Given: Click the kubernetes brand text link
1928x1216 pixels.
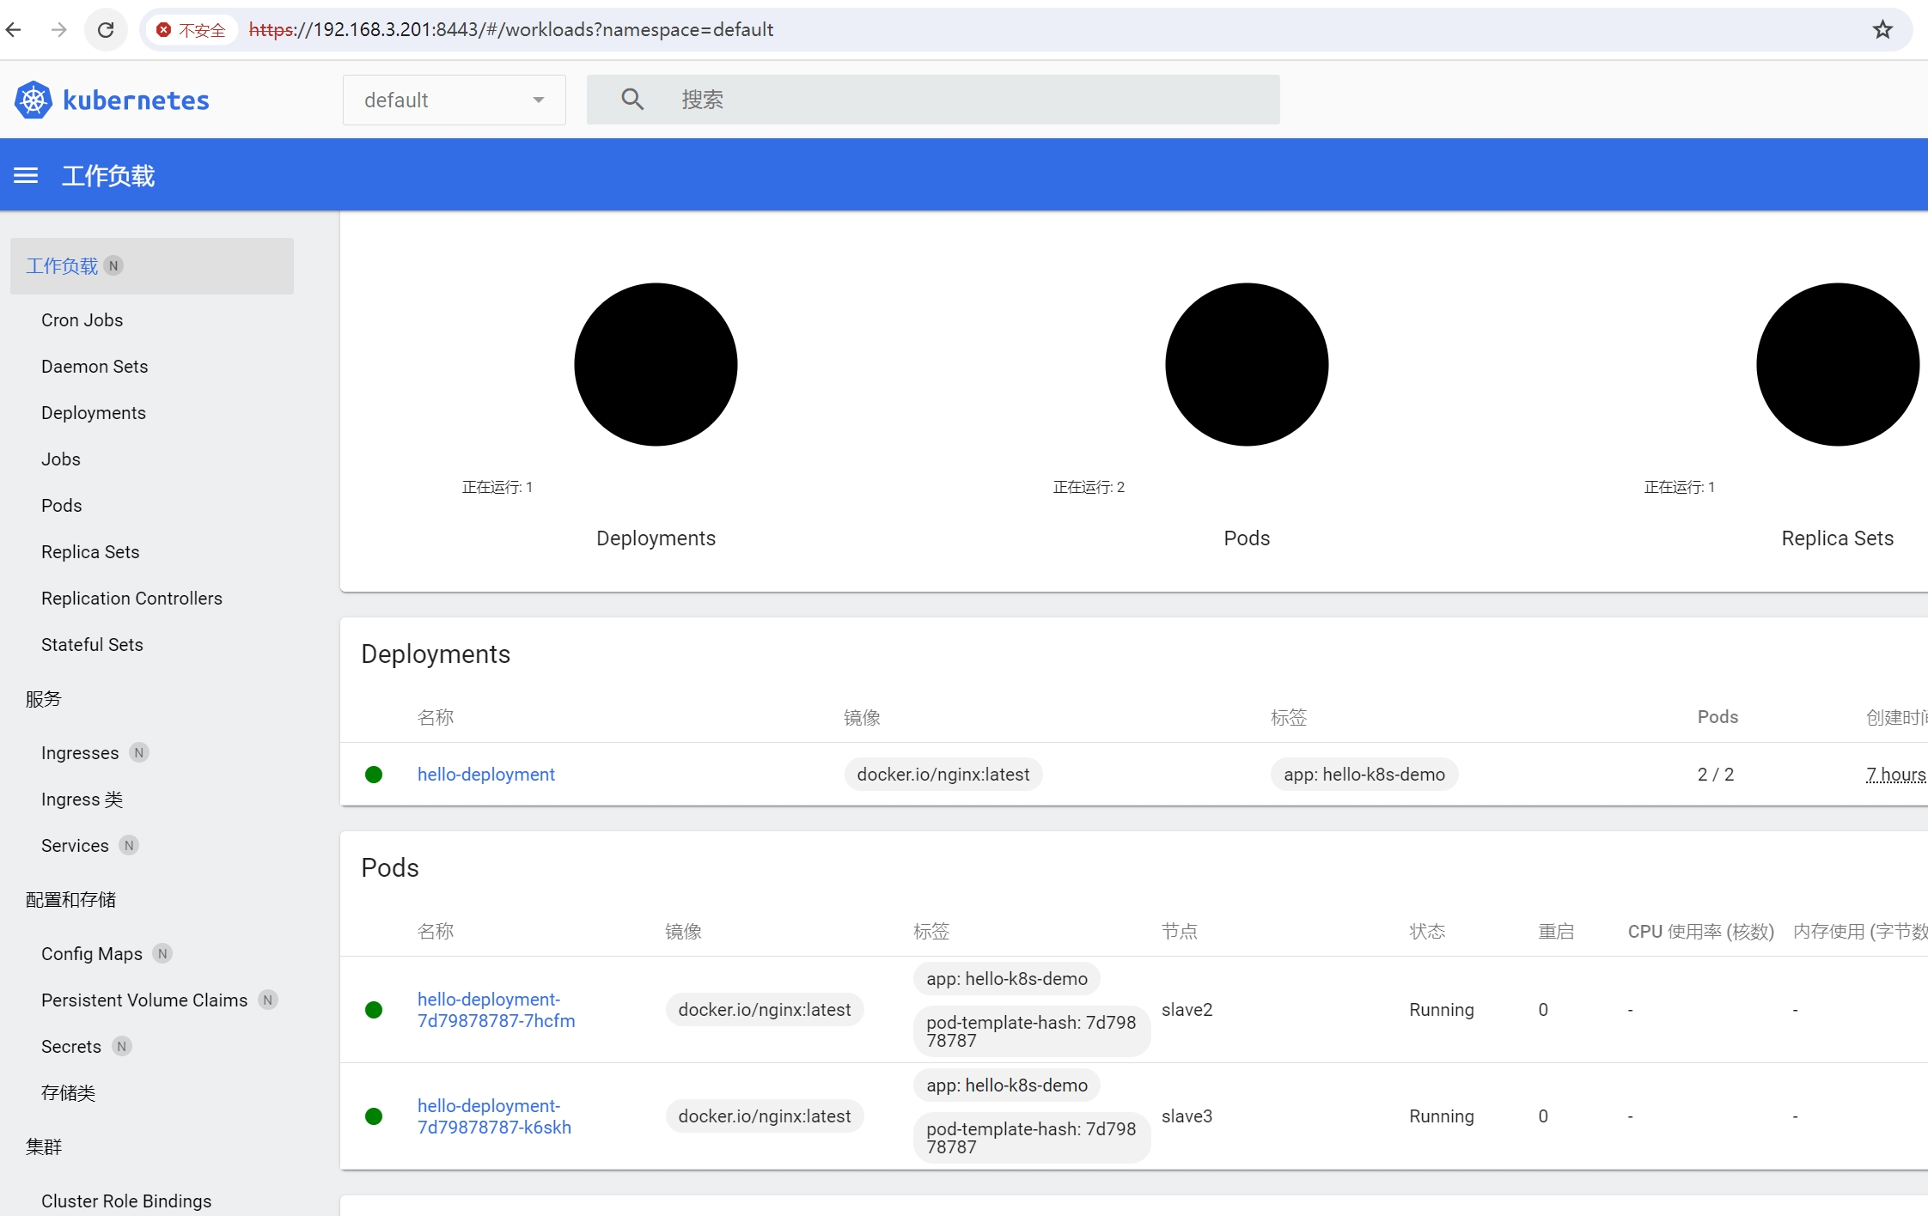Looking at the screenshot, I should (x=136, y=100).
